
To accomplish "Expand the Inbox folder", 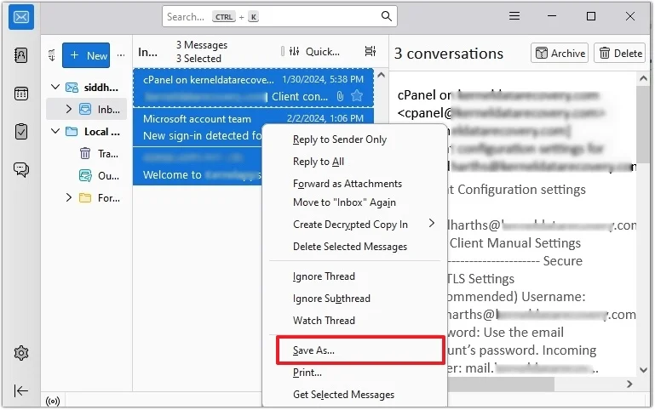I will point(69,109).
